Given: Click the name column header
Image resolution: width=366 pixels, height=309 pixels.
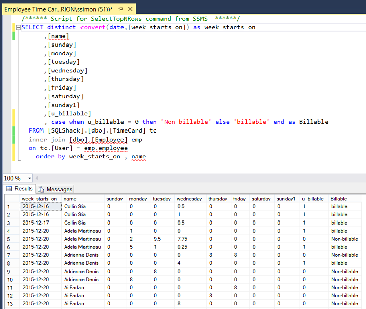Looking at the screenshot, I should pyautogui.click(x=71, y=199).
